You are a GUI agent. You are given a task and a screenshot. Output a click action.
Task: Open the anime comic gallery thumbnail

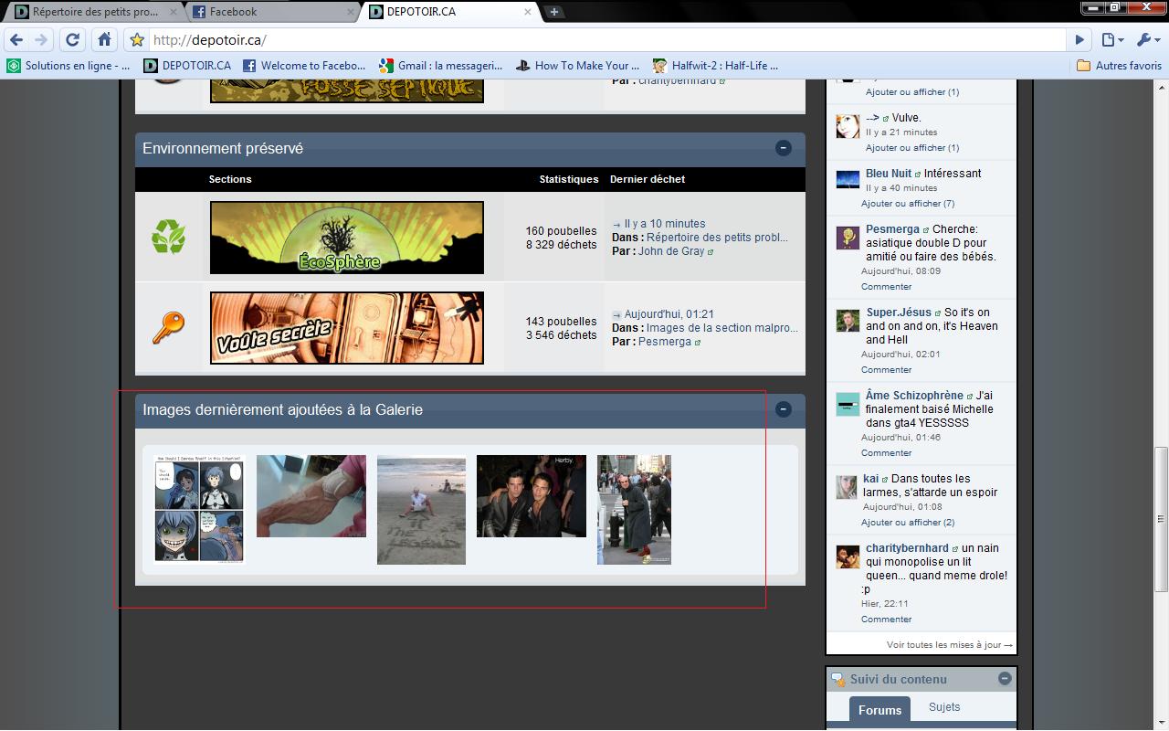click(200, 510)
